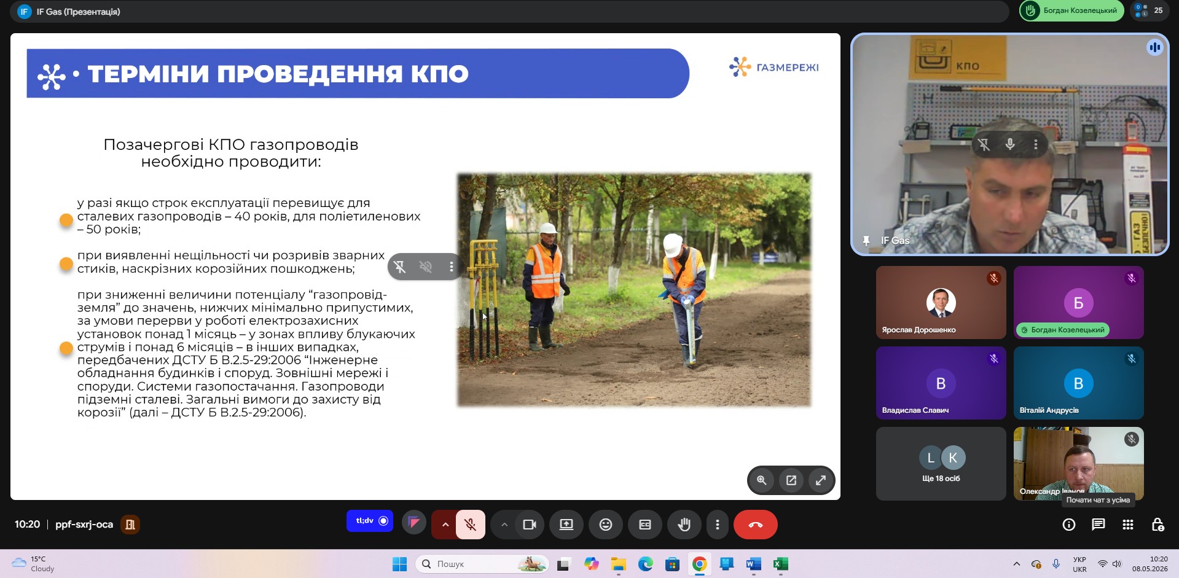
Task: Switch to Excel in taskbar
Action: pyautogui.click(x=781, y=564)
